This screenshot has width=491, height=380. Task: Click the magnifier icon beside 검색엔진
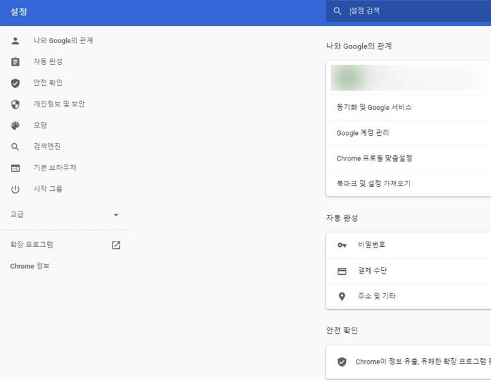pos(15,147)
